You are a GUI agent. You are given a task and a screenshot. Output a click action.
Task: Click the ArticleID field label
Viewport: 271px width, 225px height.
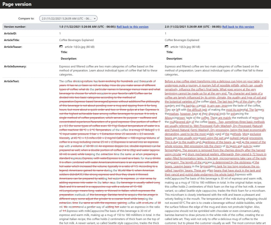coord(10,33)
